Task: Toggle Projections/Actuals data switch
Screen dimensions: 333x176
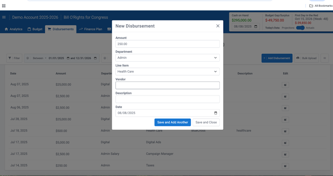Action: point(300,28)
